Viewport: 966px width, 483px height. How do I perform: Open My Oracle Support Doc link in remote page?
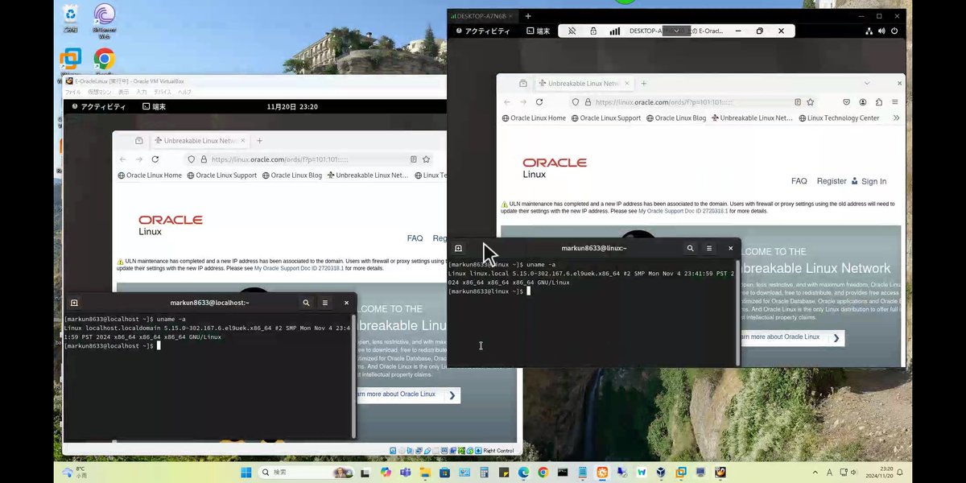tap(683, 211)
